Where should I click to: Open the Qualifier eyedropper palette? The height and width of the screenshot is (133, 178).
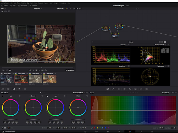(x=113, y=89)
